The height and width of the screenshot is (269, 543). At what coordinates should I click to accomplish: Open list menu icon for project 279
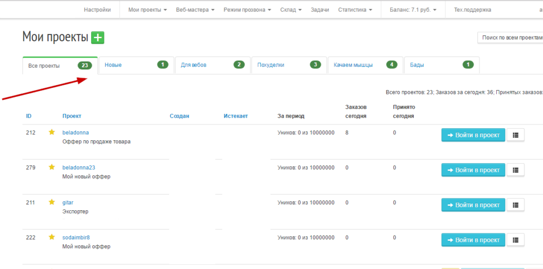click(x=515, y=170)
